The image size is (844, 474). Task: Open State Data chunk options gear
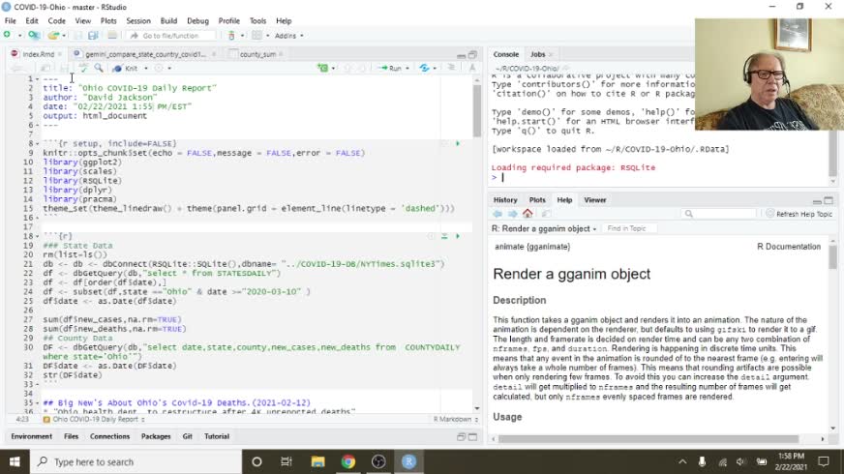click(431, 236)
